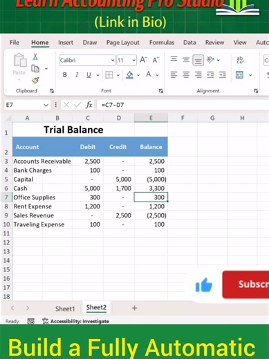Select the Format Painter brush

35,80
